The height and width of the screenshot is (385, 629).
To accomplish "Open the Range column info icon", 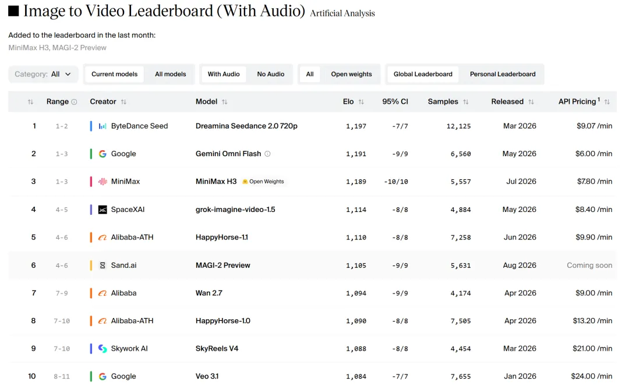I will click(74, 102).
